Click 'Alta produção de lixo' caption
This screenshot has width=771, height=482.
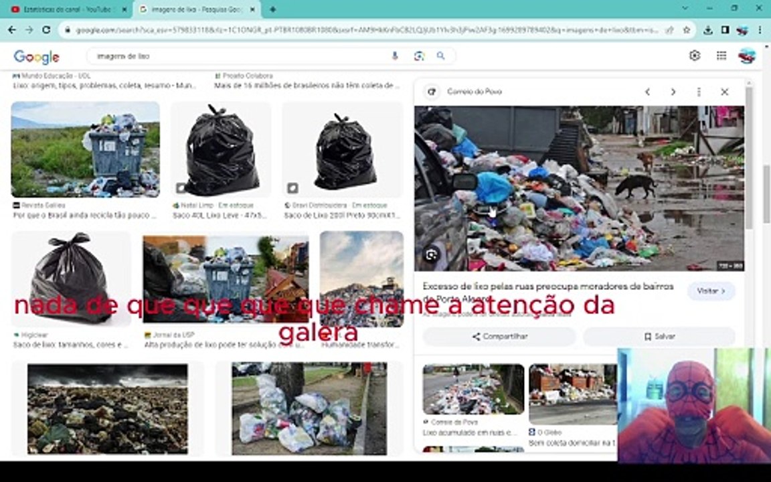click(224, 345)
